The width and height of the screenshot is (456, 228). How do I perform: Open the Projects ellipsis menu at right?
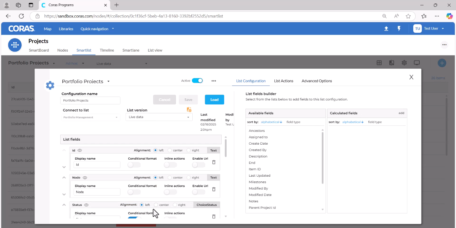444,45
